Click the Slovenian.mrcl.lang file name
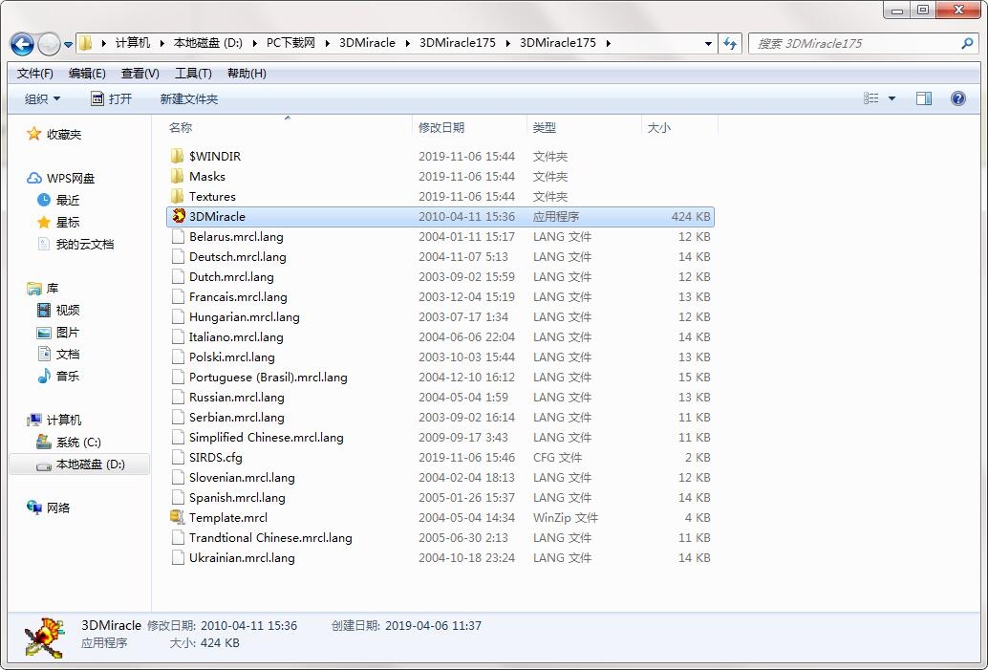Image resolution: width=988 pixels, height=670 pixels. (242, 478)
